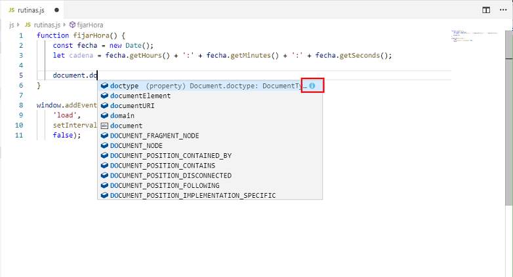Pick the document keyword suggestion
Screen dimensions: 513x277
point(210,126)
